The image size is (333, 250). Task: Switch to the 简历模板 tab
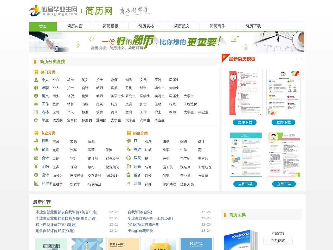[111, 26]
